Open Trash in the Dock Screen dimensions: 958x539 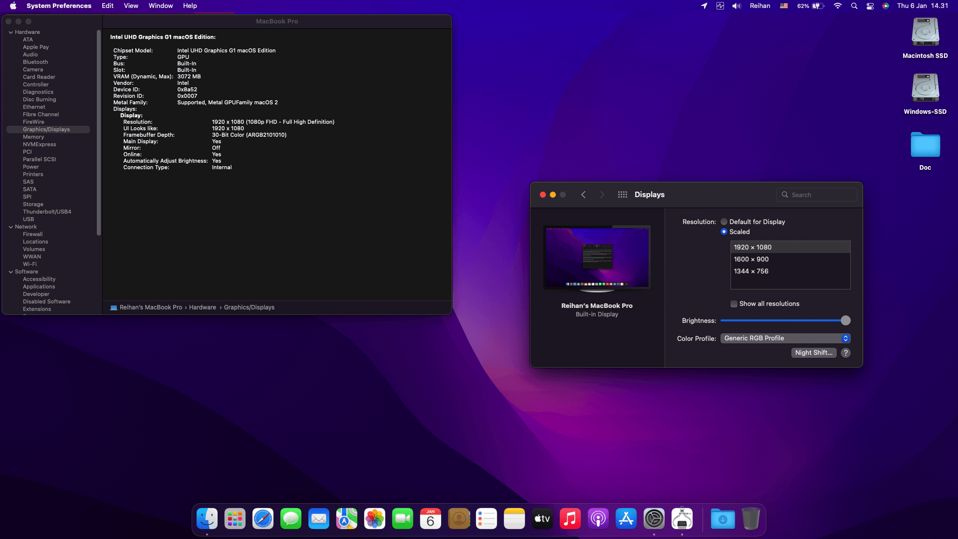pyautogui.click(x=751, y=519)
